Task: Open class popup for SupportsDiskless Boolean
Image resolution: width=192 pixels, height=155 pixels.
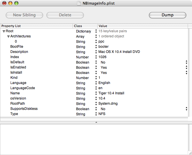Action: (96, 109)
